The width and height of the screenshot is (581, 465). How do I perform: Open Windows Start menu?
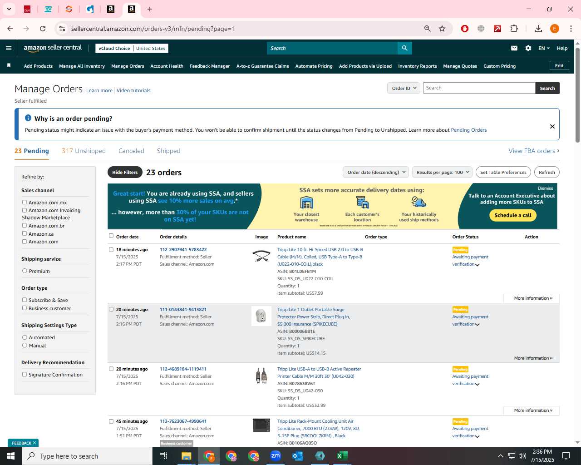(x=11, y=456)
